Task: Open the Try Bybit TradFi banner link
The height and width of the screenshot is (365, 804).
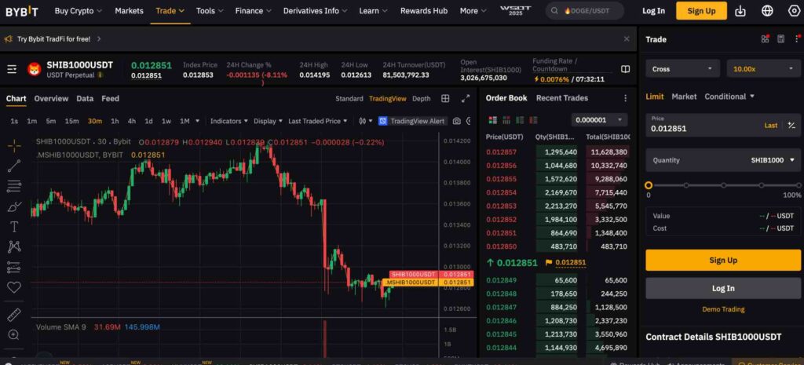Action: pyautogui.click(x=58, y=39)
